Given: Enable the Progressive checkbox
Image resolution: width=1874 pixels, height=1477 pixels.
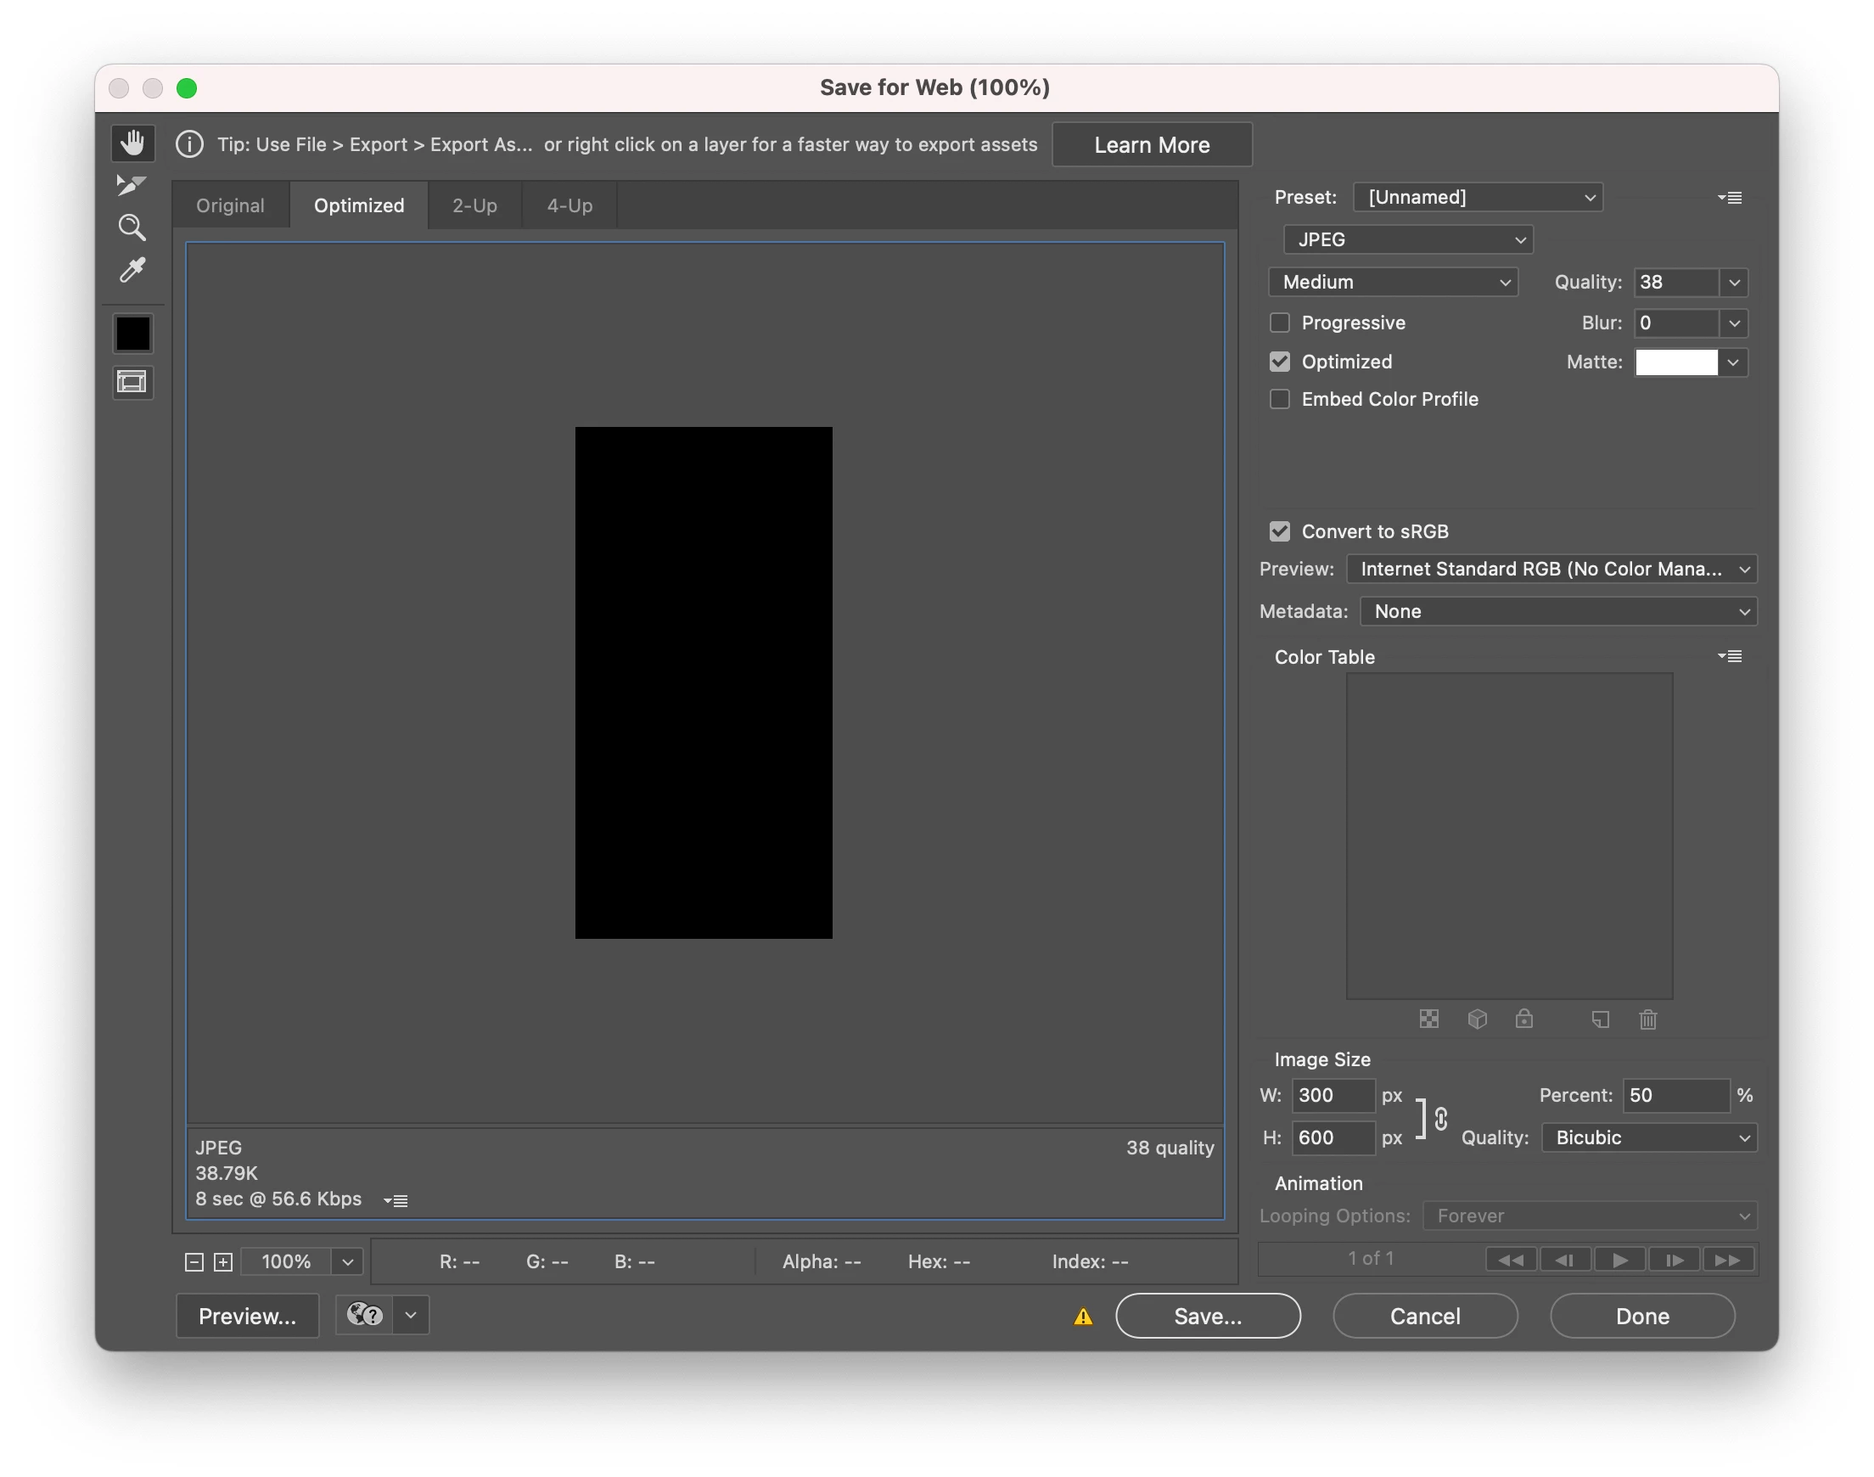Looking at the screenshot, I should pos(1279,323).
